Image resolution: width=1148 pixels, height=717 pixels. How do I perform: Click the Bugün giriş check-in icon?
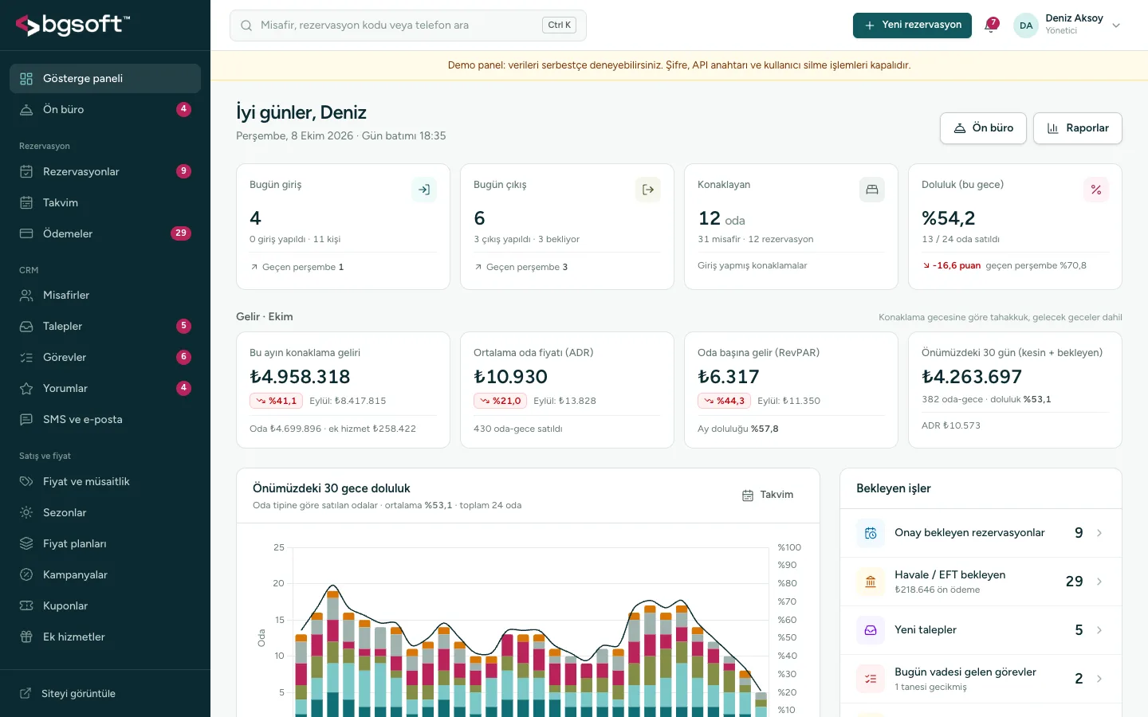point(424,190)
